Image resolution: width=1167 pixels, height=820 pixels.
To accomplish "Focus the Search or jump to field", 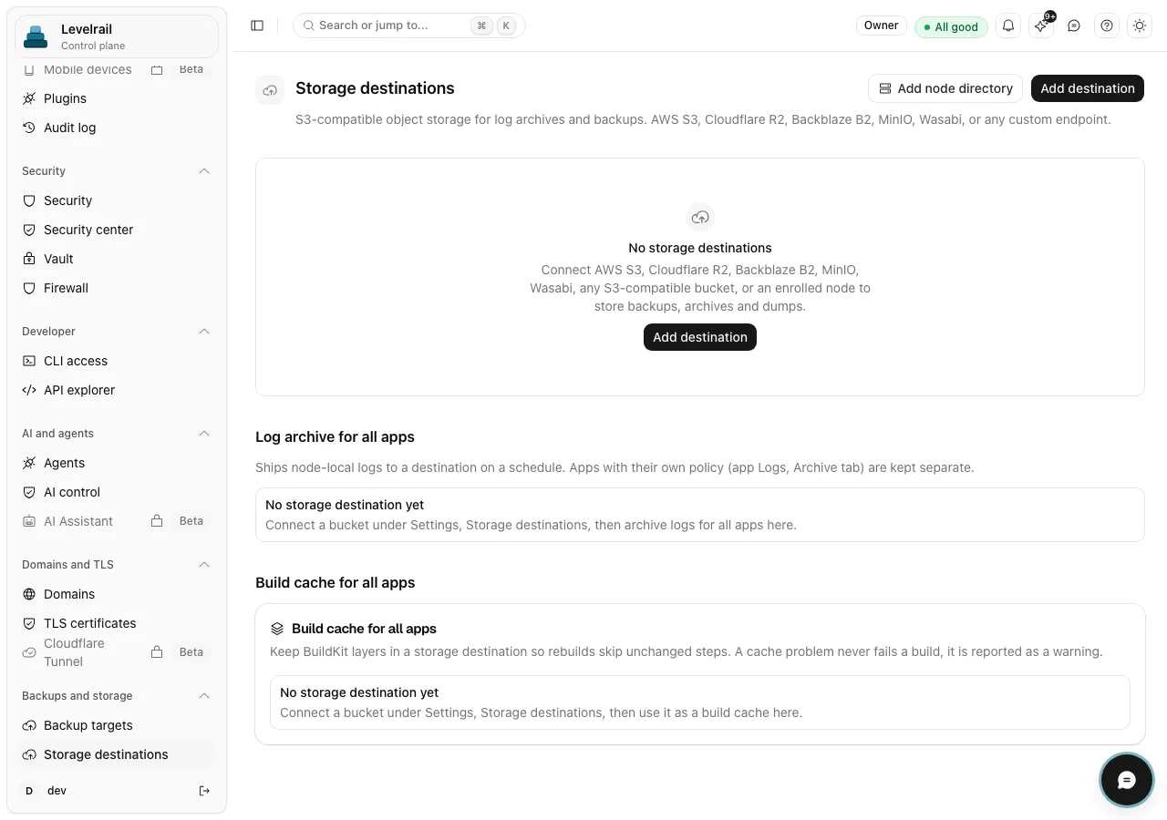I will click(409, 26).
